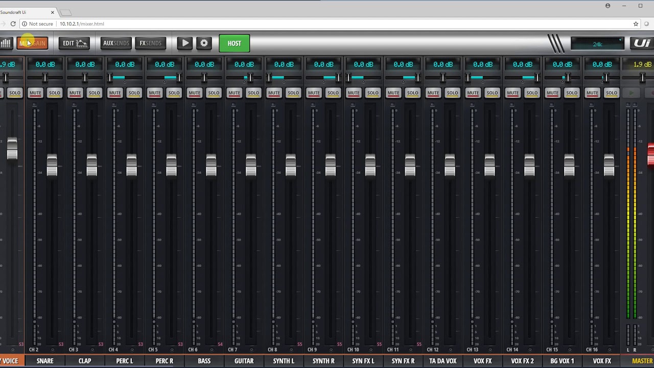Click the browser address bar URL
The width and height of the screenshot is (654, 368).
pos(82,24)
